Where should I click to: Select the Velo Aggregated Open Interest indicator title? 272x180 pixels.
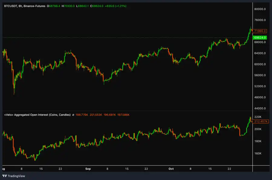[x=37, y=115]
